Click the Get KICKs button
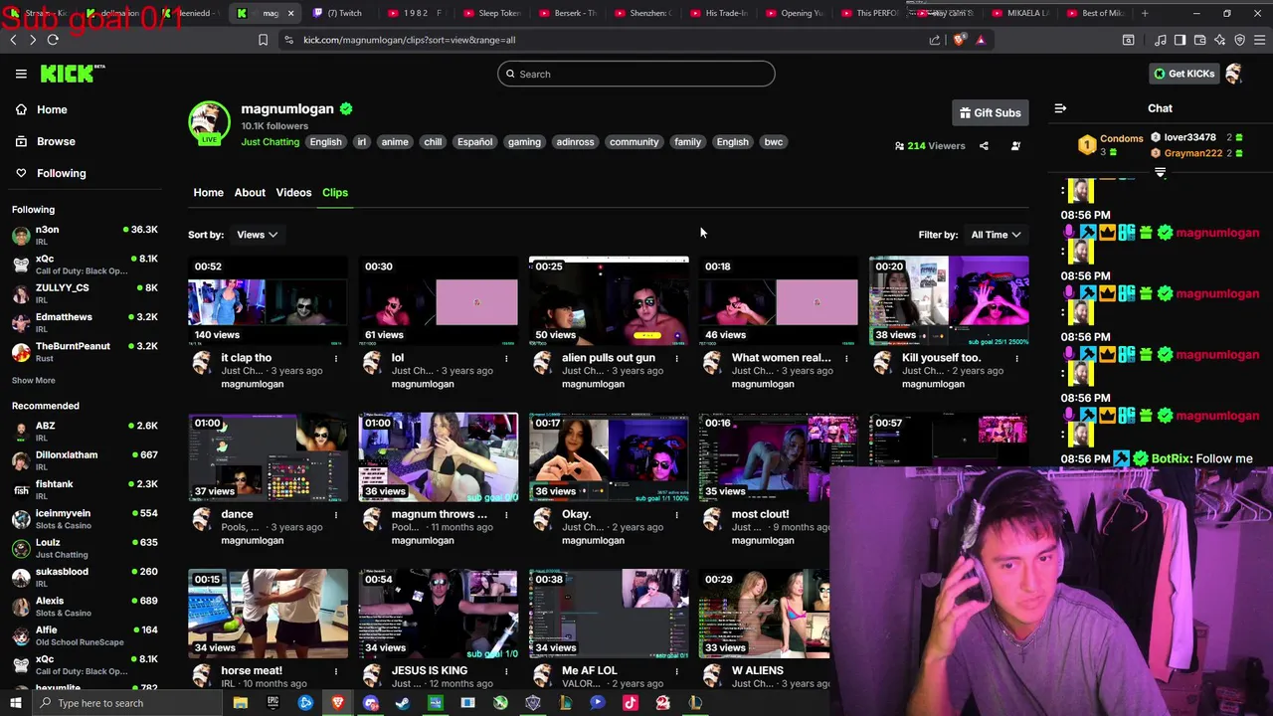 click(x=1183, y=74)
